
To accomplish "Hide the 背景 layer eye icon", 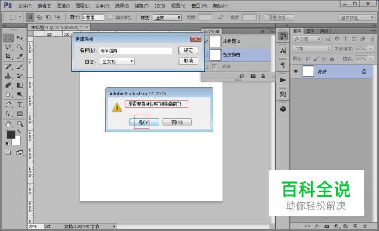I will (296, 71).
